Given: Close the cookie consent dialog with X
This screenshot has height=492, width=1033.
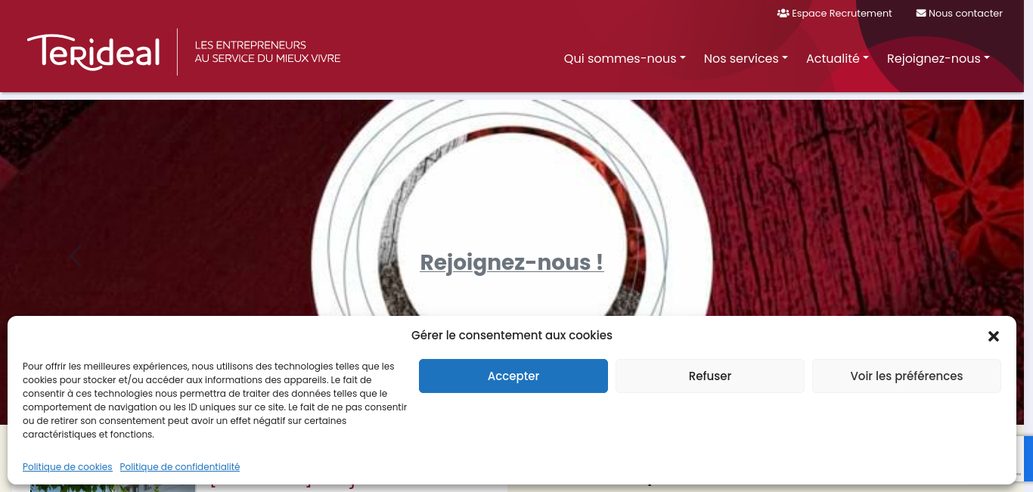Looking at the screenshot, I should tap(994, 336).
